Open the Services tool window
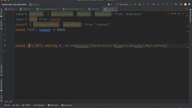 coord(67,105)
